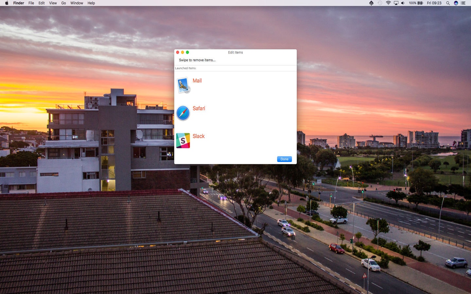Open Notification Center icon
Screen dimensions: 471x294
click(463, 3)
